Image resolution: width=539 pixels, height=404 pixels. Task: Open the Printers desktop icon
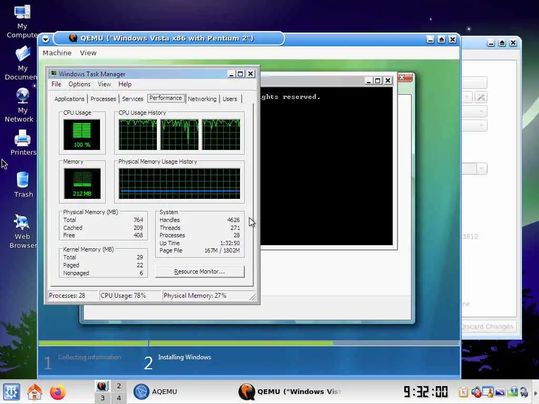click(x=23, y=143)
